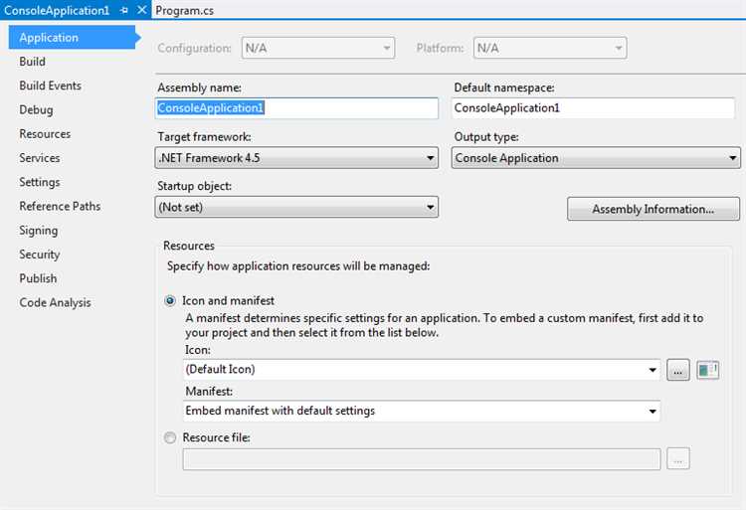The width and height of the screenshot is (746, 510).
Task: Select Code Analysis in the sidebar
Action: tap(55, 302)
